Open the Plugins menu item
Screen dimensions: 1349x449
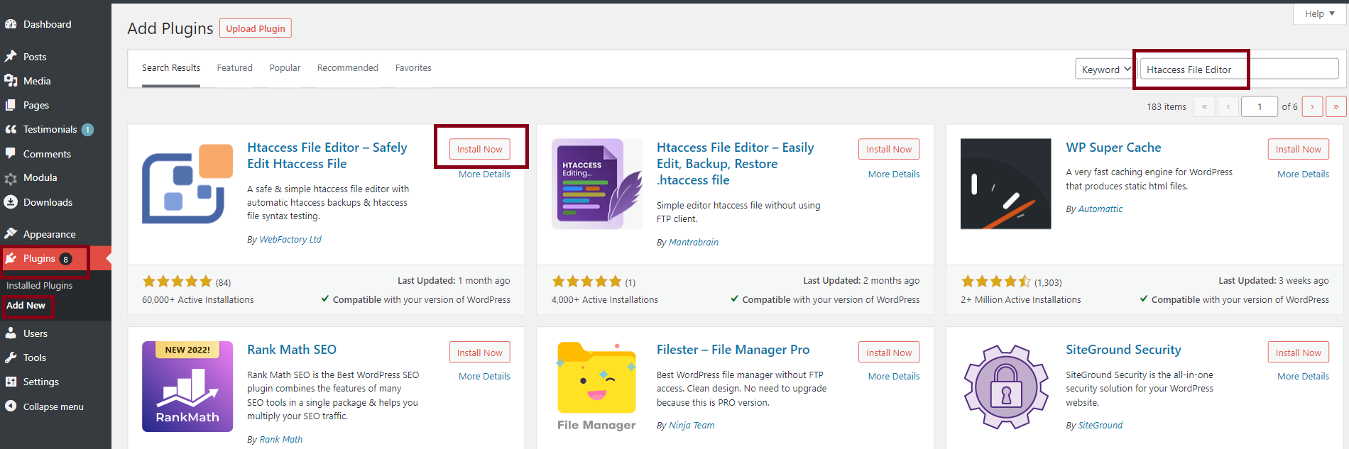(55, 258)
